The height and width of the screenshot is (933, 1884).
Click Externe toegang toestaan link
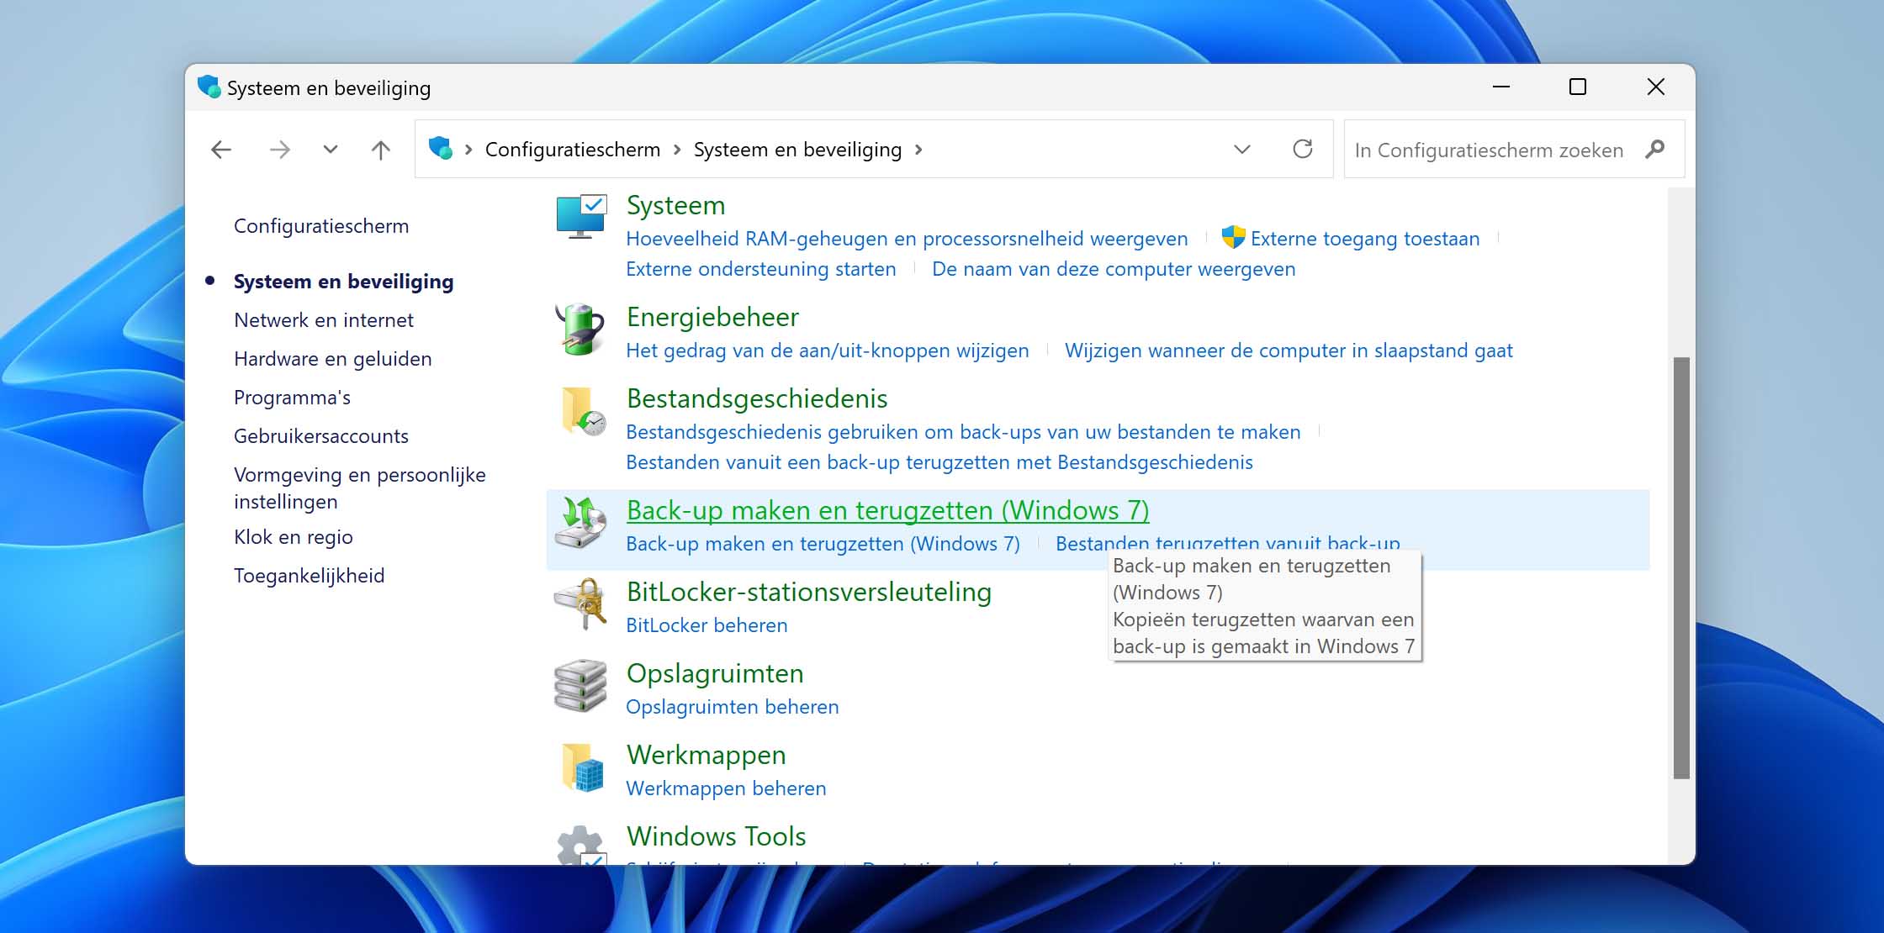point(1365,239)
